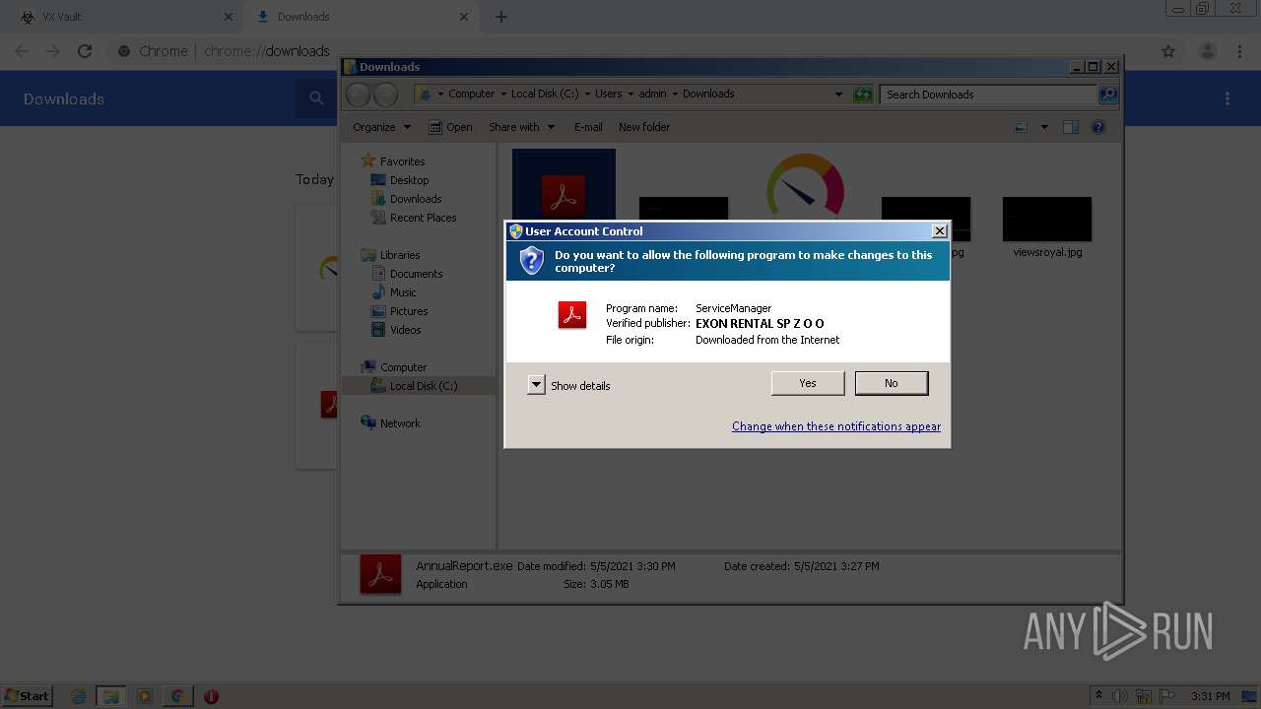The image size is (1261, 709).
Task: Open Chrome three-dot menu
Action: pyautogui.click(x=1239, y=51)
